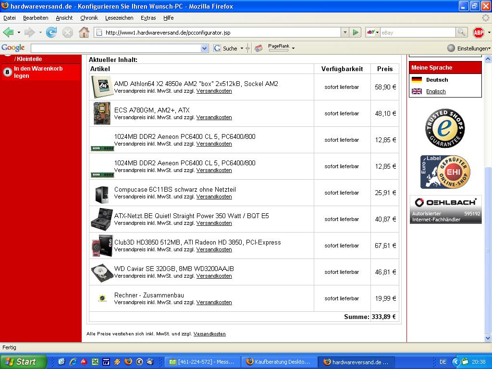Image resolution: width=492 pixels, height=369 pixels.
Task: Click Versandkosten link in ECS A780GM row
Action: [214, 117]
